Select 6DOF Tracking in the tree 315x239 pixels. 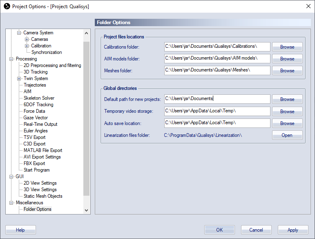click(38, 105)
